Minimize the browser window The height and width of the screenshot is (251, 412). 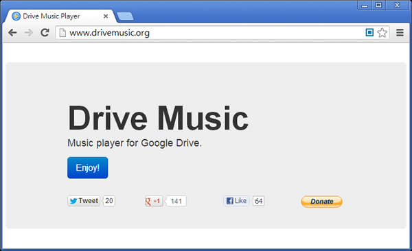click(365, 5)
